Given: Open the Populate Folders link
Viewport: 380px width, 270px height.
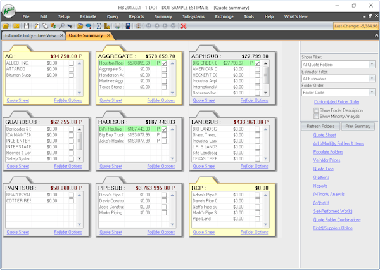Looking at the screenshot, I should coord(328,152).
